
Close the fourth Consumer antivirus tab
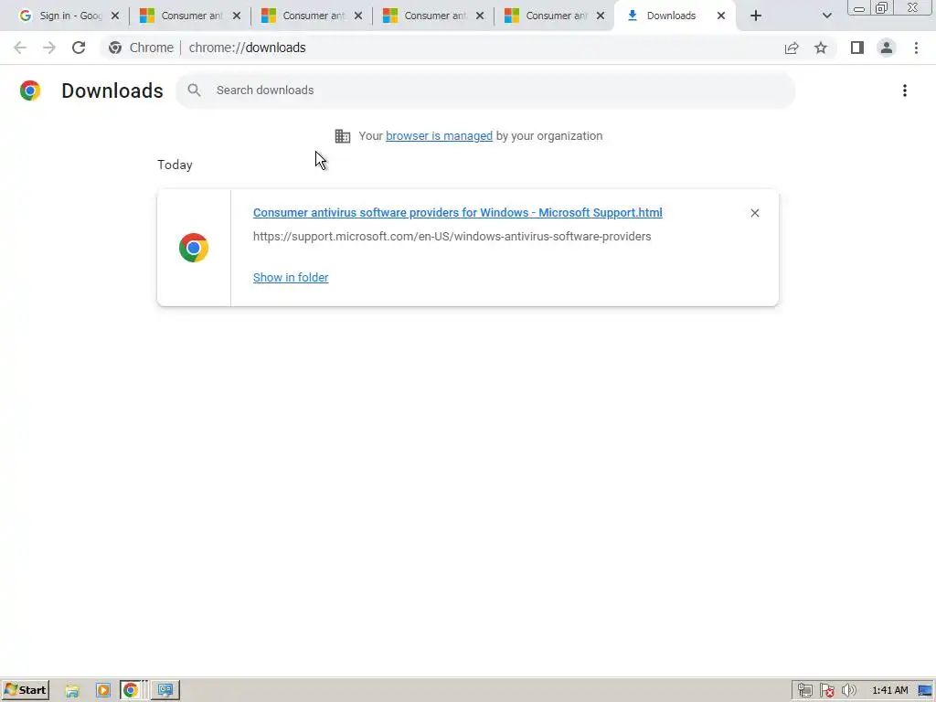coord(601,16)
